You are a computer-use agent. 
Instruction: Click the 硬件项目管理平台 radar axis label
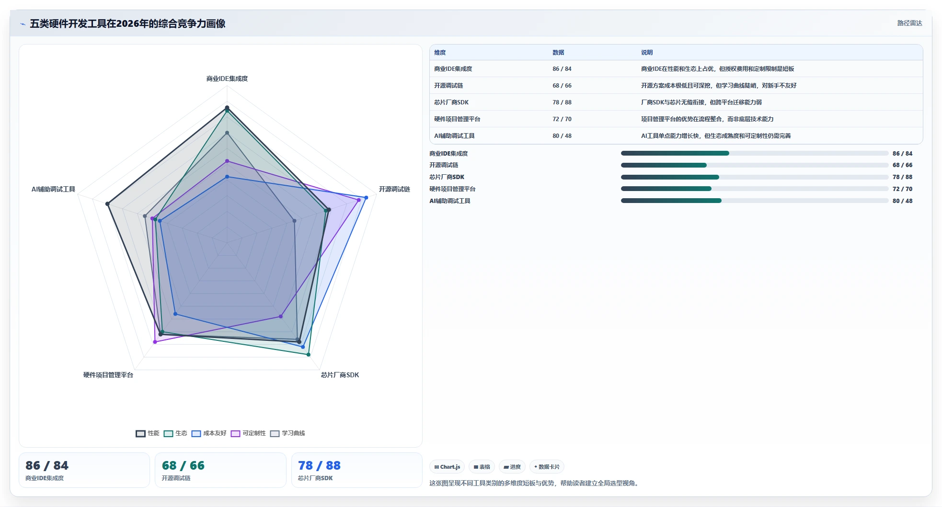coord(108,375)
